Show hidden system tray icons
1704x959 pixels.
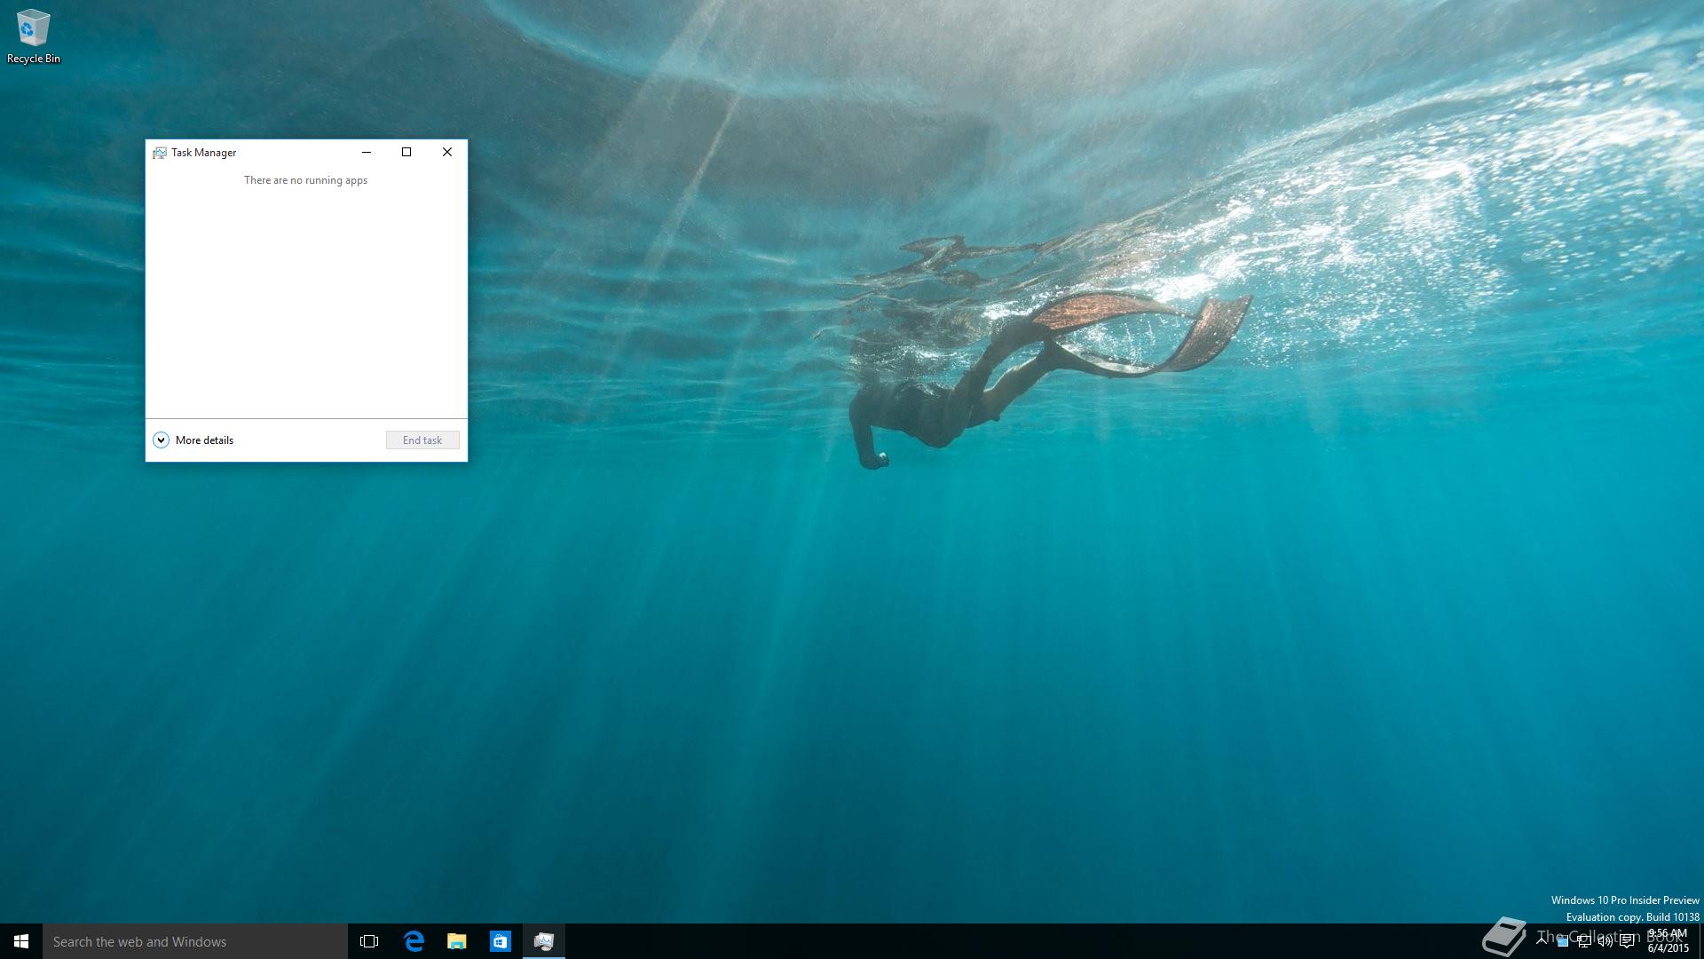[1542, 941]
